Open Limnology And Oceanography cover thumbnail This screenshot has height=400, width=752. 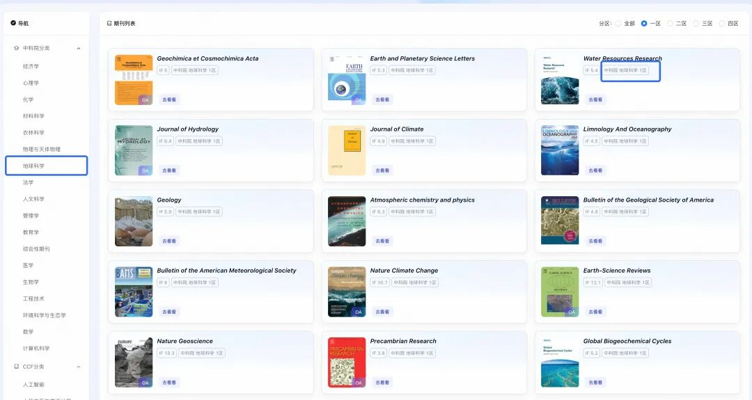560,150
